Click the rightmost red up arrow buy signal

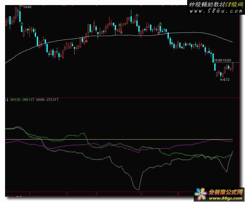[x=159, y=32]
